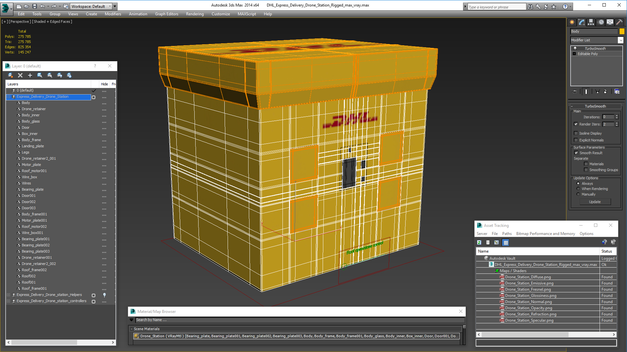
Task: Expand Express_Delivery_Drone_station_controllers layer
Action: pyautogui.click(x=8, y=301)
